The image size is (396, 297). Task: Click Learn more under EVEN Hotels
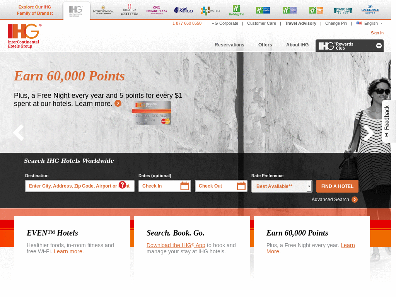click(x=68, y=251)
